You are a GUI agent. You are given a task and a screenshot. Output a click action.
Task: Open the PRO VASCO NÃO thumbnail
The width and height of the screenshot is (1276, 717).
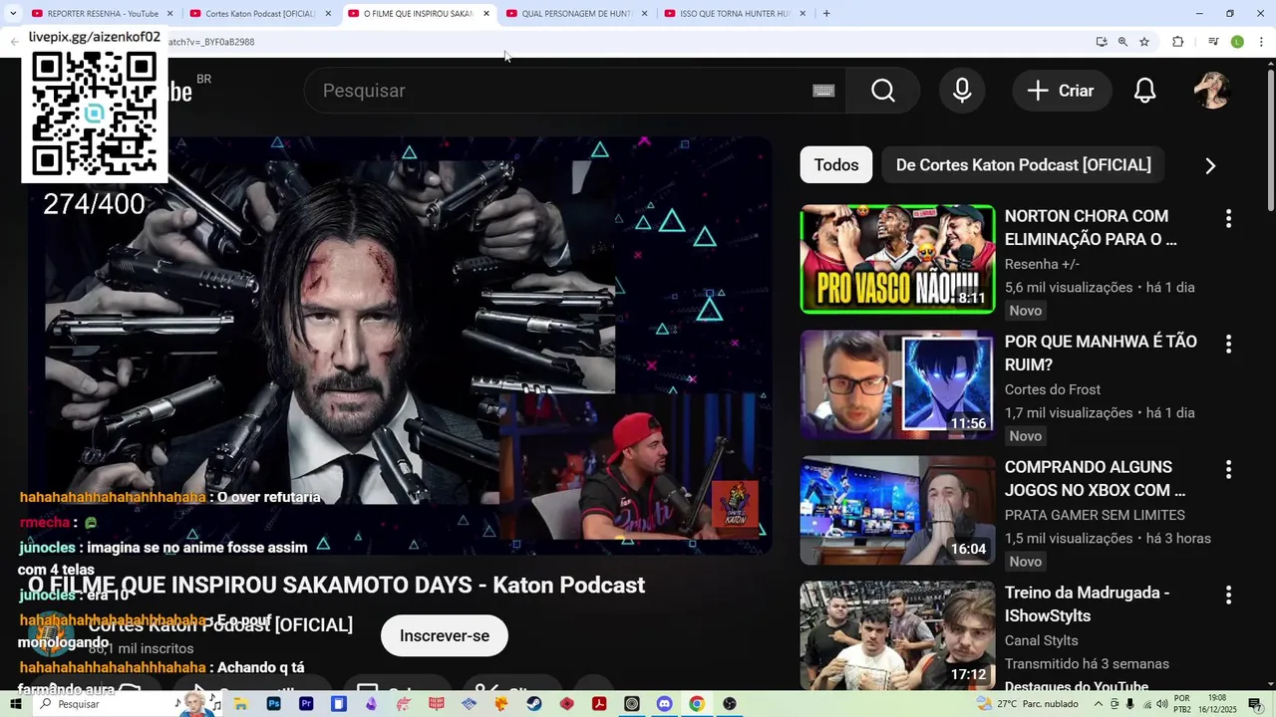click(897, 259)
